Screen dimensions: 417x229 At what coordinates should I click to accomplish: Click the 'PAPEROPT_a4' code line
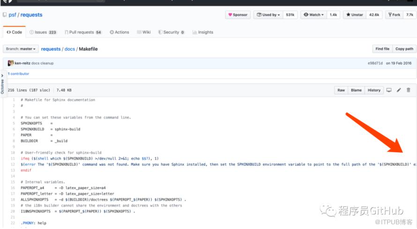tap(63, 188)
